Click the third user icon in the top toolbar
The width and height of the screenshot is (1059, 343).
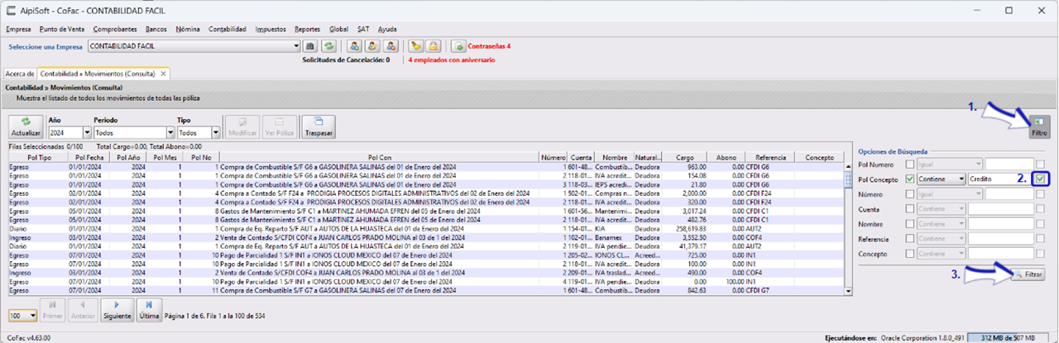[389, 45]
